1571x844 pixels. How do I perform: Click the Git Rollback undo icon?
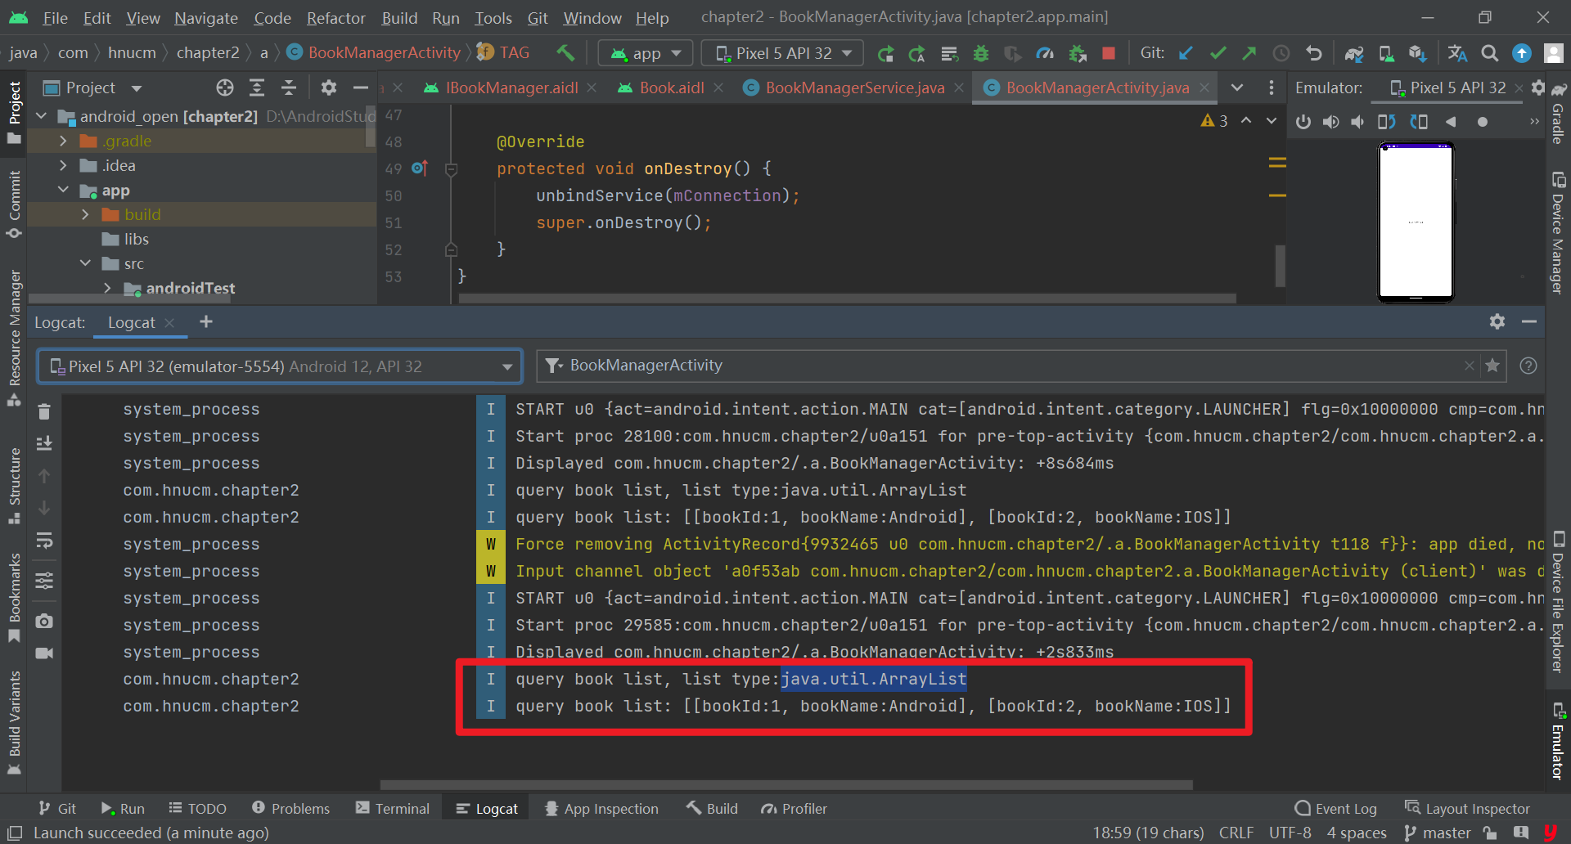1313,53
